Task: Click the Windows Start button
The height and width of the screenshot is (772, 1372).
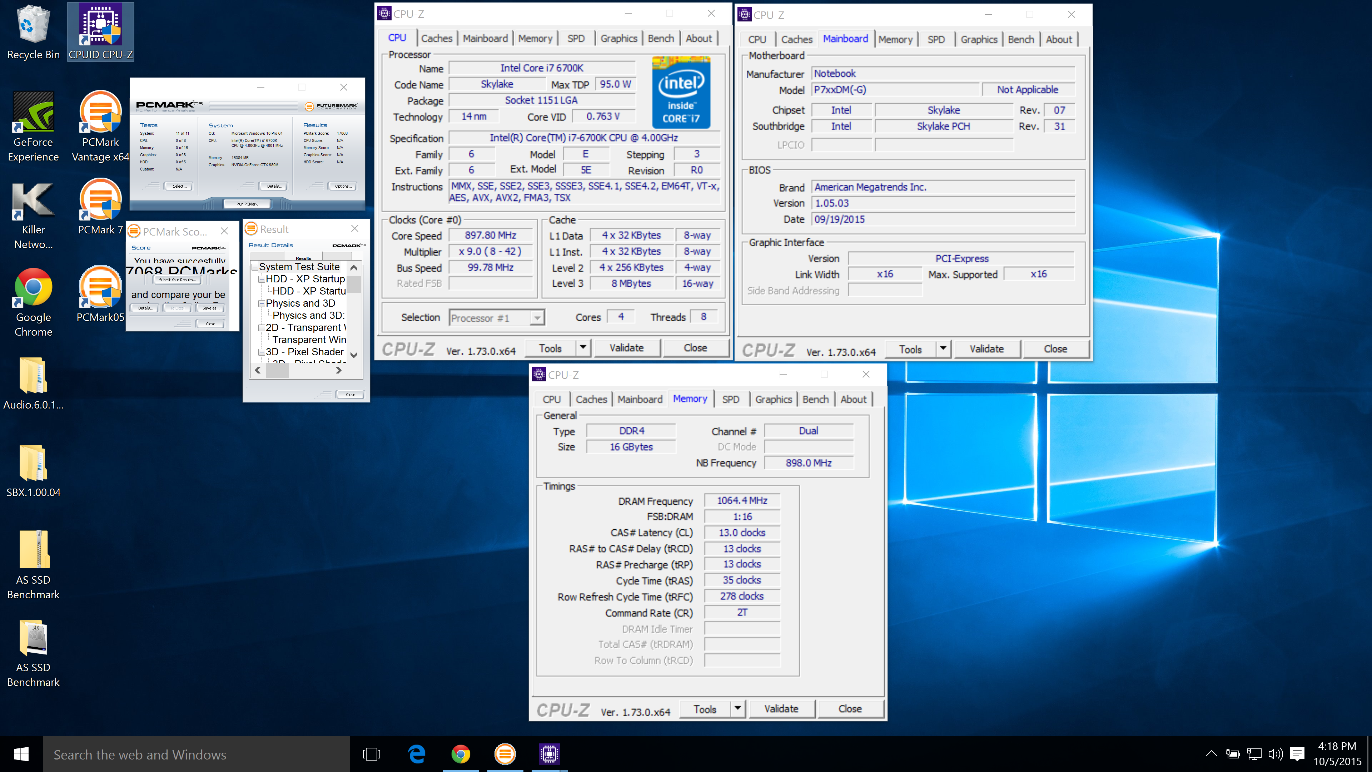Action: click(21, 754)
